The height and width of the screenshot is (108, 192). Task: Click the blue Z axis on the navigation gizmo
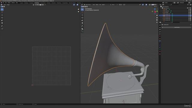coord(155,9)
